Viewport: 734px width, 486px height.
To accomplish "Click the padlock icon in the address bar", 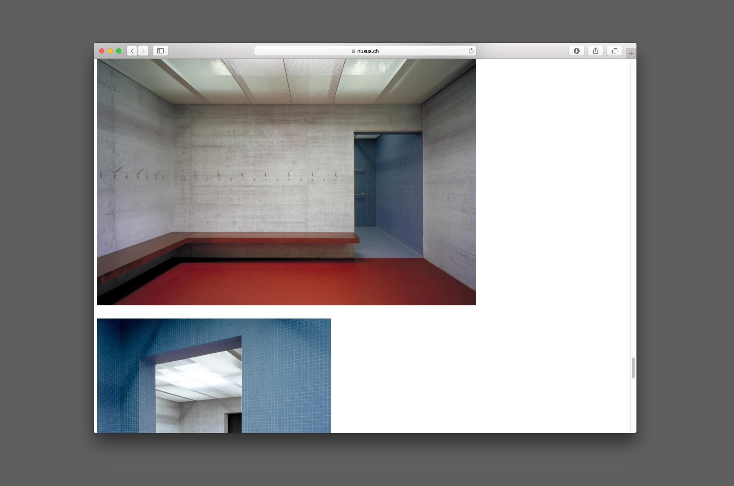I will [353, 51].
